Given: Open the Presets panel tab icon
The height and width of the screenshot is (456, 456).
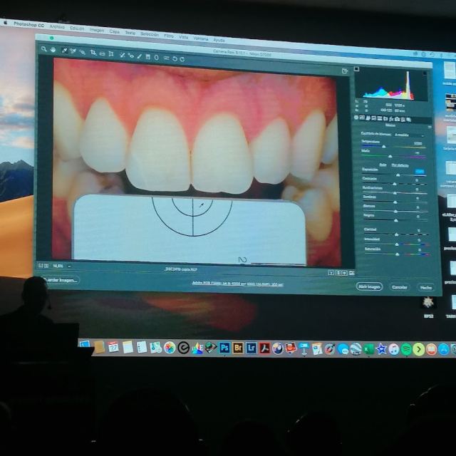Looking at the screenshot, I should click(403, 119).
